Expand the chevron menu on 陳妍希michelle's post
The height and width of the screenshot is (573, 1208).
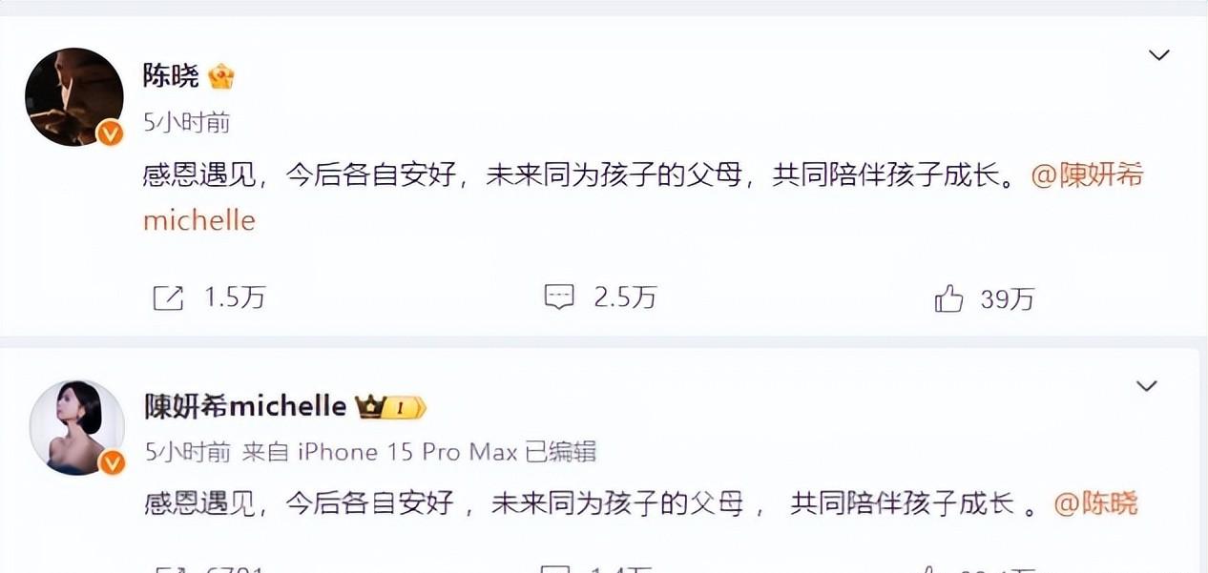pos(1146,386)
